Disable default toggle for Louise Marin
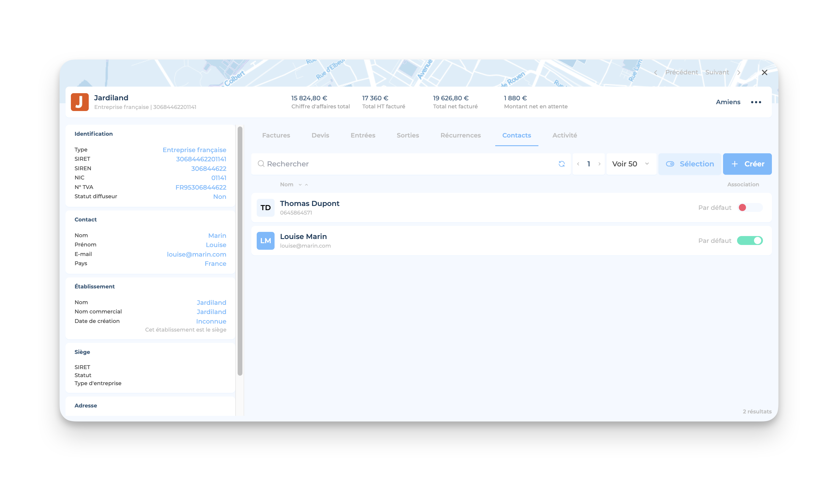Screen dimensions: 838x481 [750, 240]
